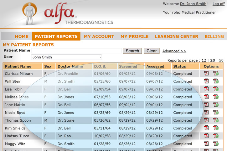Sort the table by Patient Name column
The image size is (227, 151).
(x=18, y=66)
